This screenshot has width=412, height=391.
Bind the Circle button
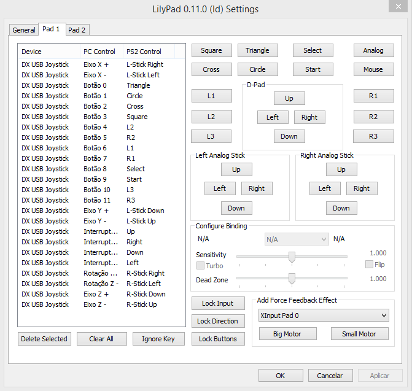(x=257, y=69)
